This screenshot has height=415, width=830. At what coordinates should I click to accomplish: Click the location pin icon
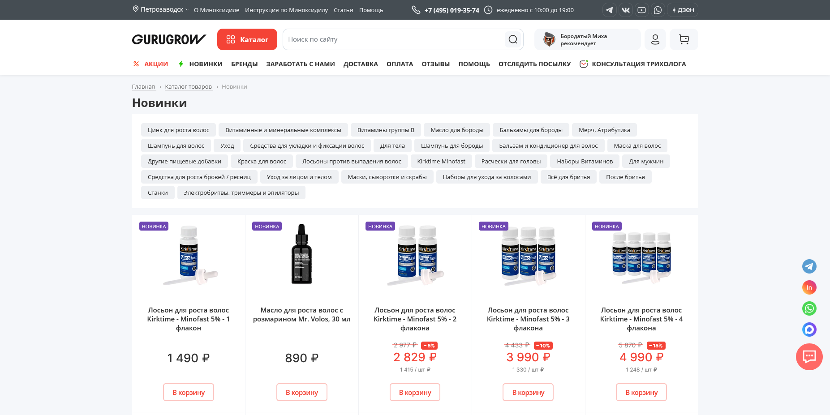(x=135, y=9)
